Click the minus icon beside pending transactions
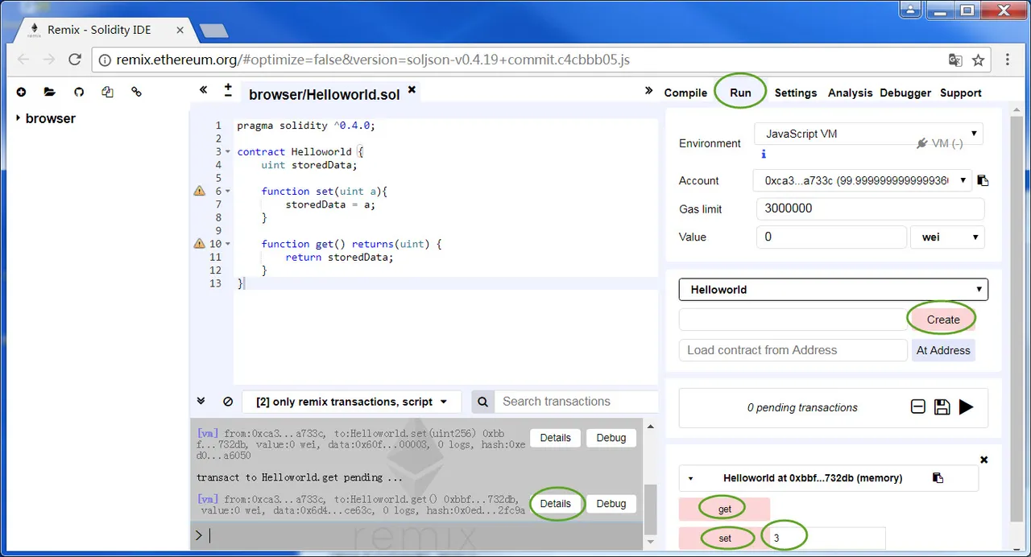The width and height of the screenshot is (1031, 557). (x=917, y=407)
